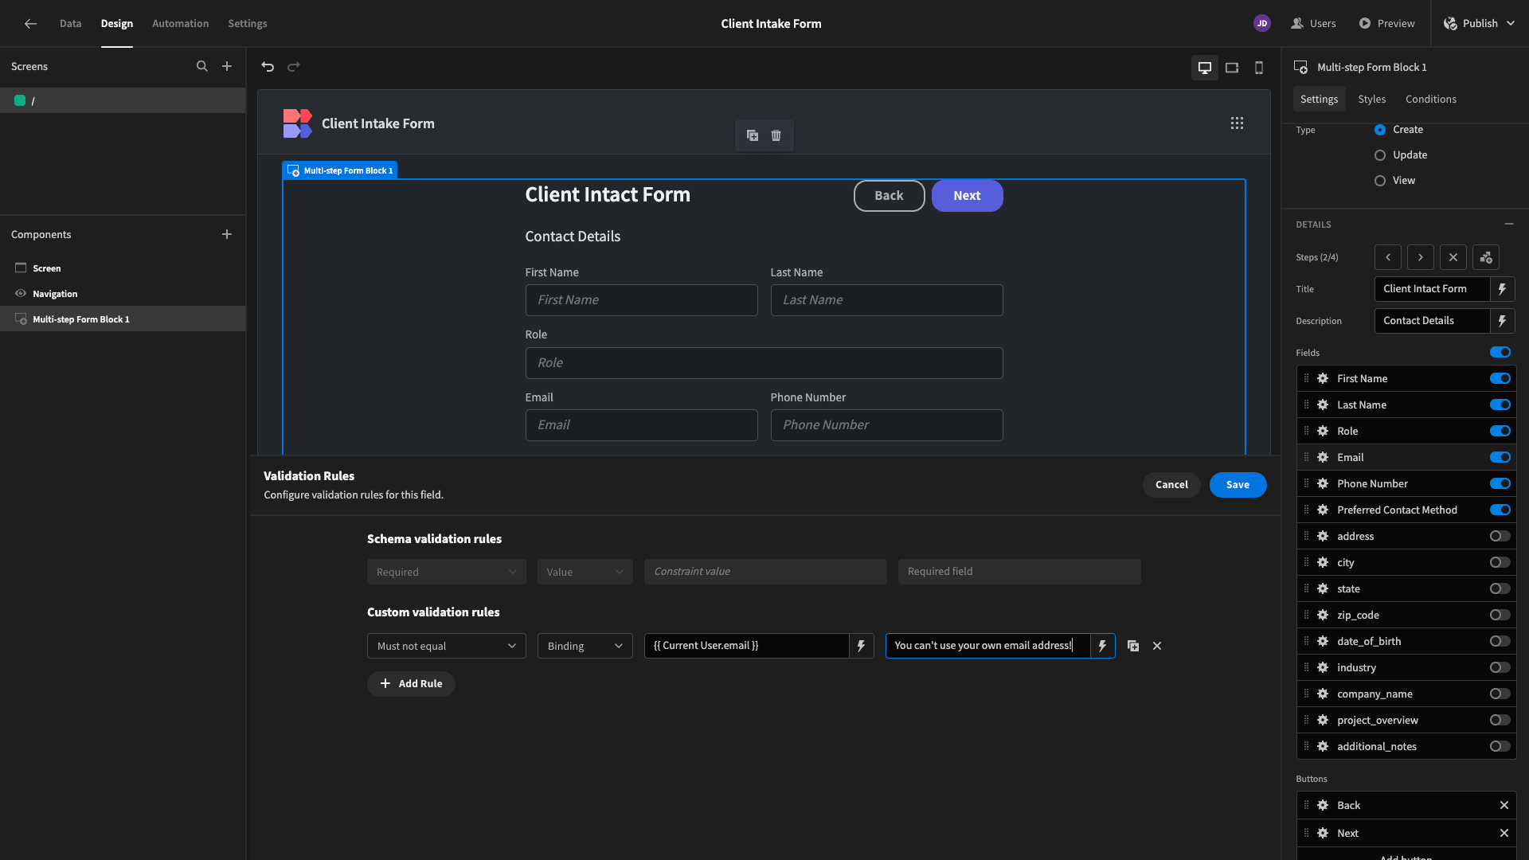Toggle off the Phone Number field

pyautogui.click(x=1500, y=484)
